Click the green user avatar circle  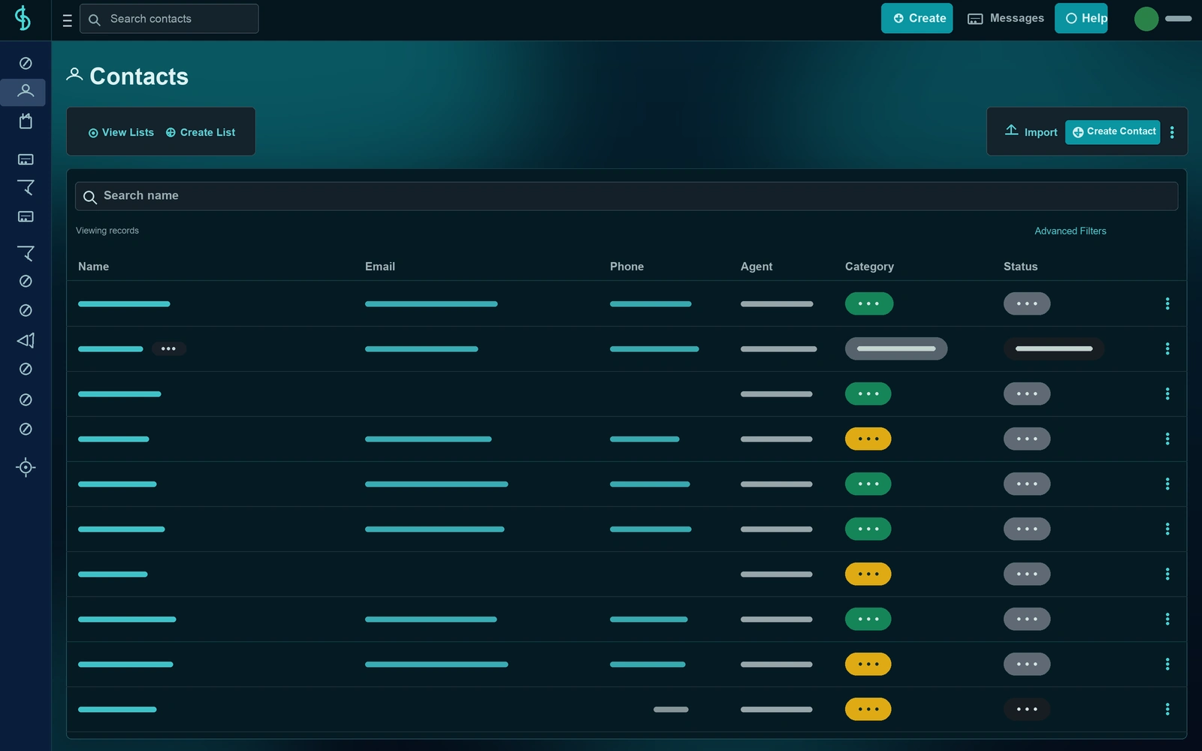tap(1146, 19)
